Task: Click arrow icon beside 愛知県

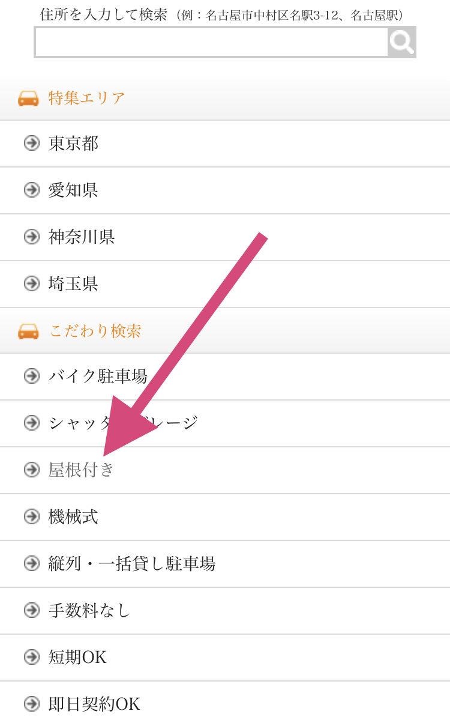Action: coord(32,190)
